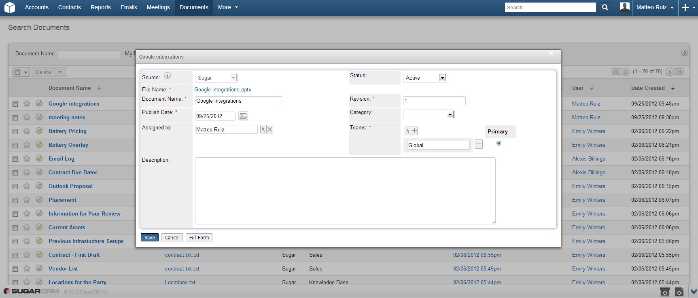Expand the More navigation menu
698x298 pixels.
228,7
